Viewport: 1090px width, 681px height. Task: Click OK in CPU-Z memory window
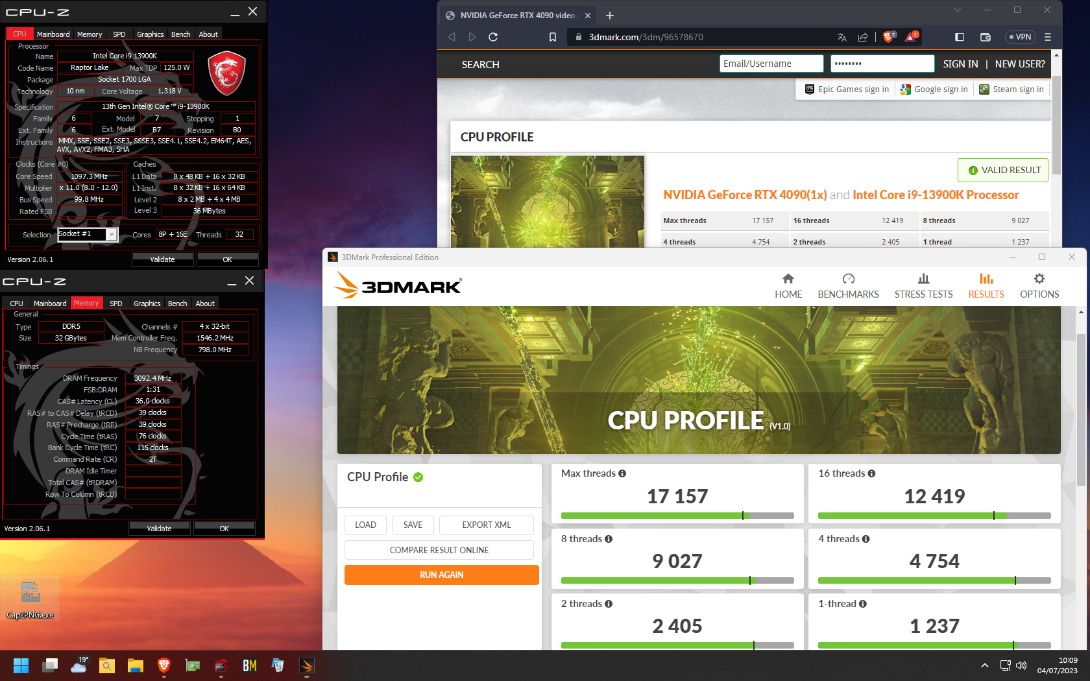point(224,529)
